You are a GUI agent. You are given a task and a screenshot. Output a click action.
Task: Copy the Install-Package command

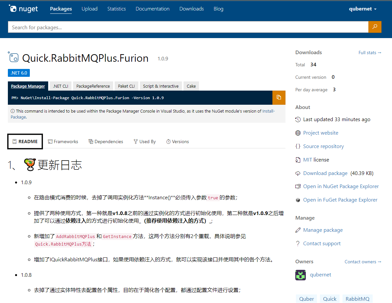coord(279,97)
